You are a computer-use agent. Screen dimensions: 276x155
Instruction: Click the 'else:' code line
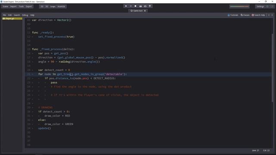pyautogui.click(x=42, y=120)
